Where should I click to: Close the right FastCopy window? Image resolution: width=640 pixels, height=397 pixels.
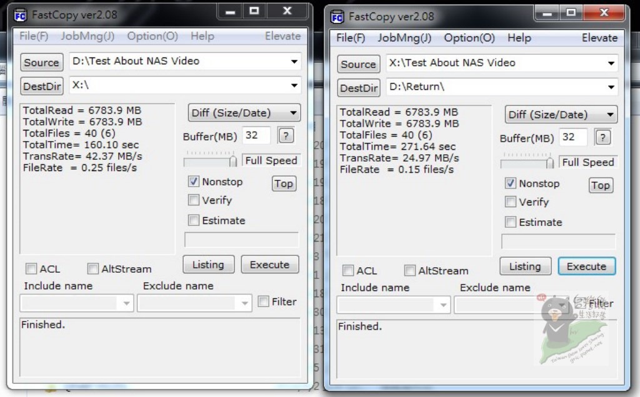click(604, 13)
